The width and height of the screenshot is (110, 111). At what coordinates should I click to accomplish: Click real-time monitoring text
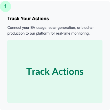coord(73,33)
